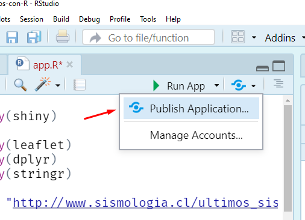
Task: Maximize the source editor pane
Action: point(278,66)
